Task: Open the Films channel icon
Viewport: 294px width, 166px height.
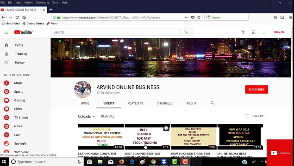Action: click(6, 109)
